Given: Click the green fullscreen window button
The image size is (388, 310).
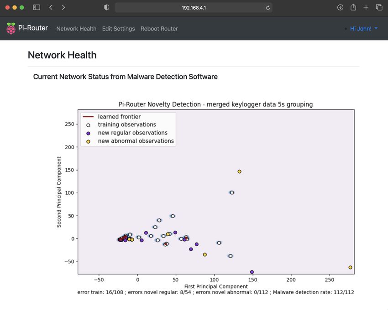Looking at the screenshot, I should 22,7.
